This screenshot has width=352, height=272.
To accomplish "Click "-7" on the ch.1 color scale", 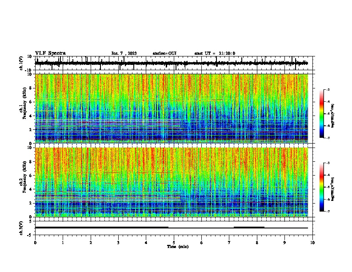I will [x=328, y=138].
